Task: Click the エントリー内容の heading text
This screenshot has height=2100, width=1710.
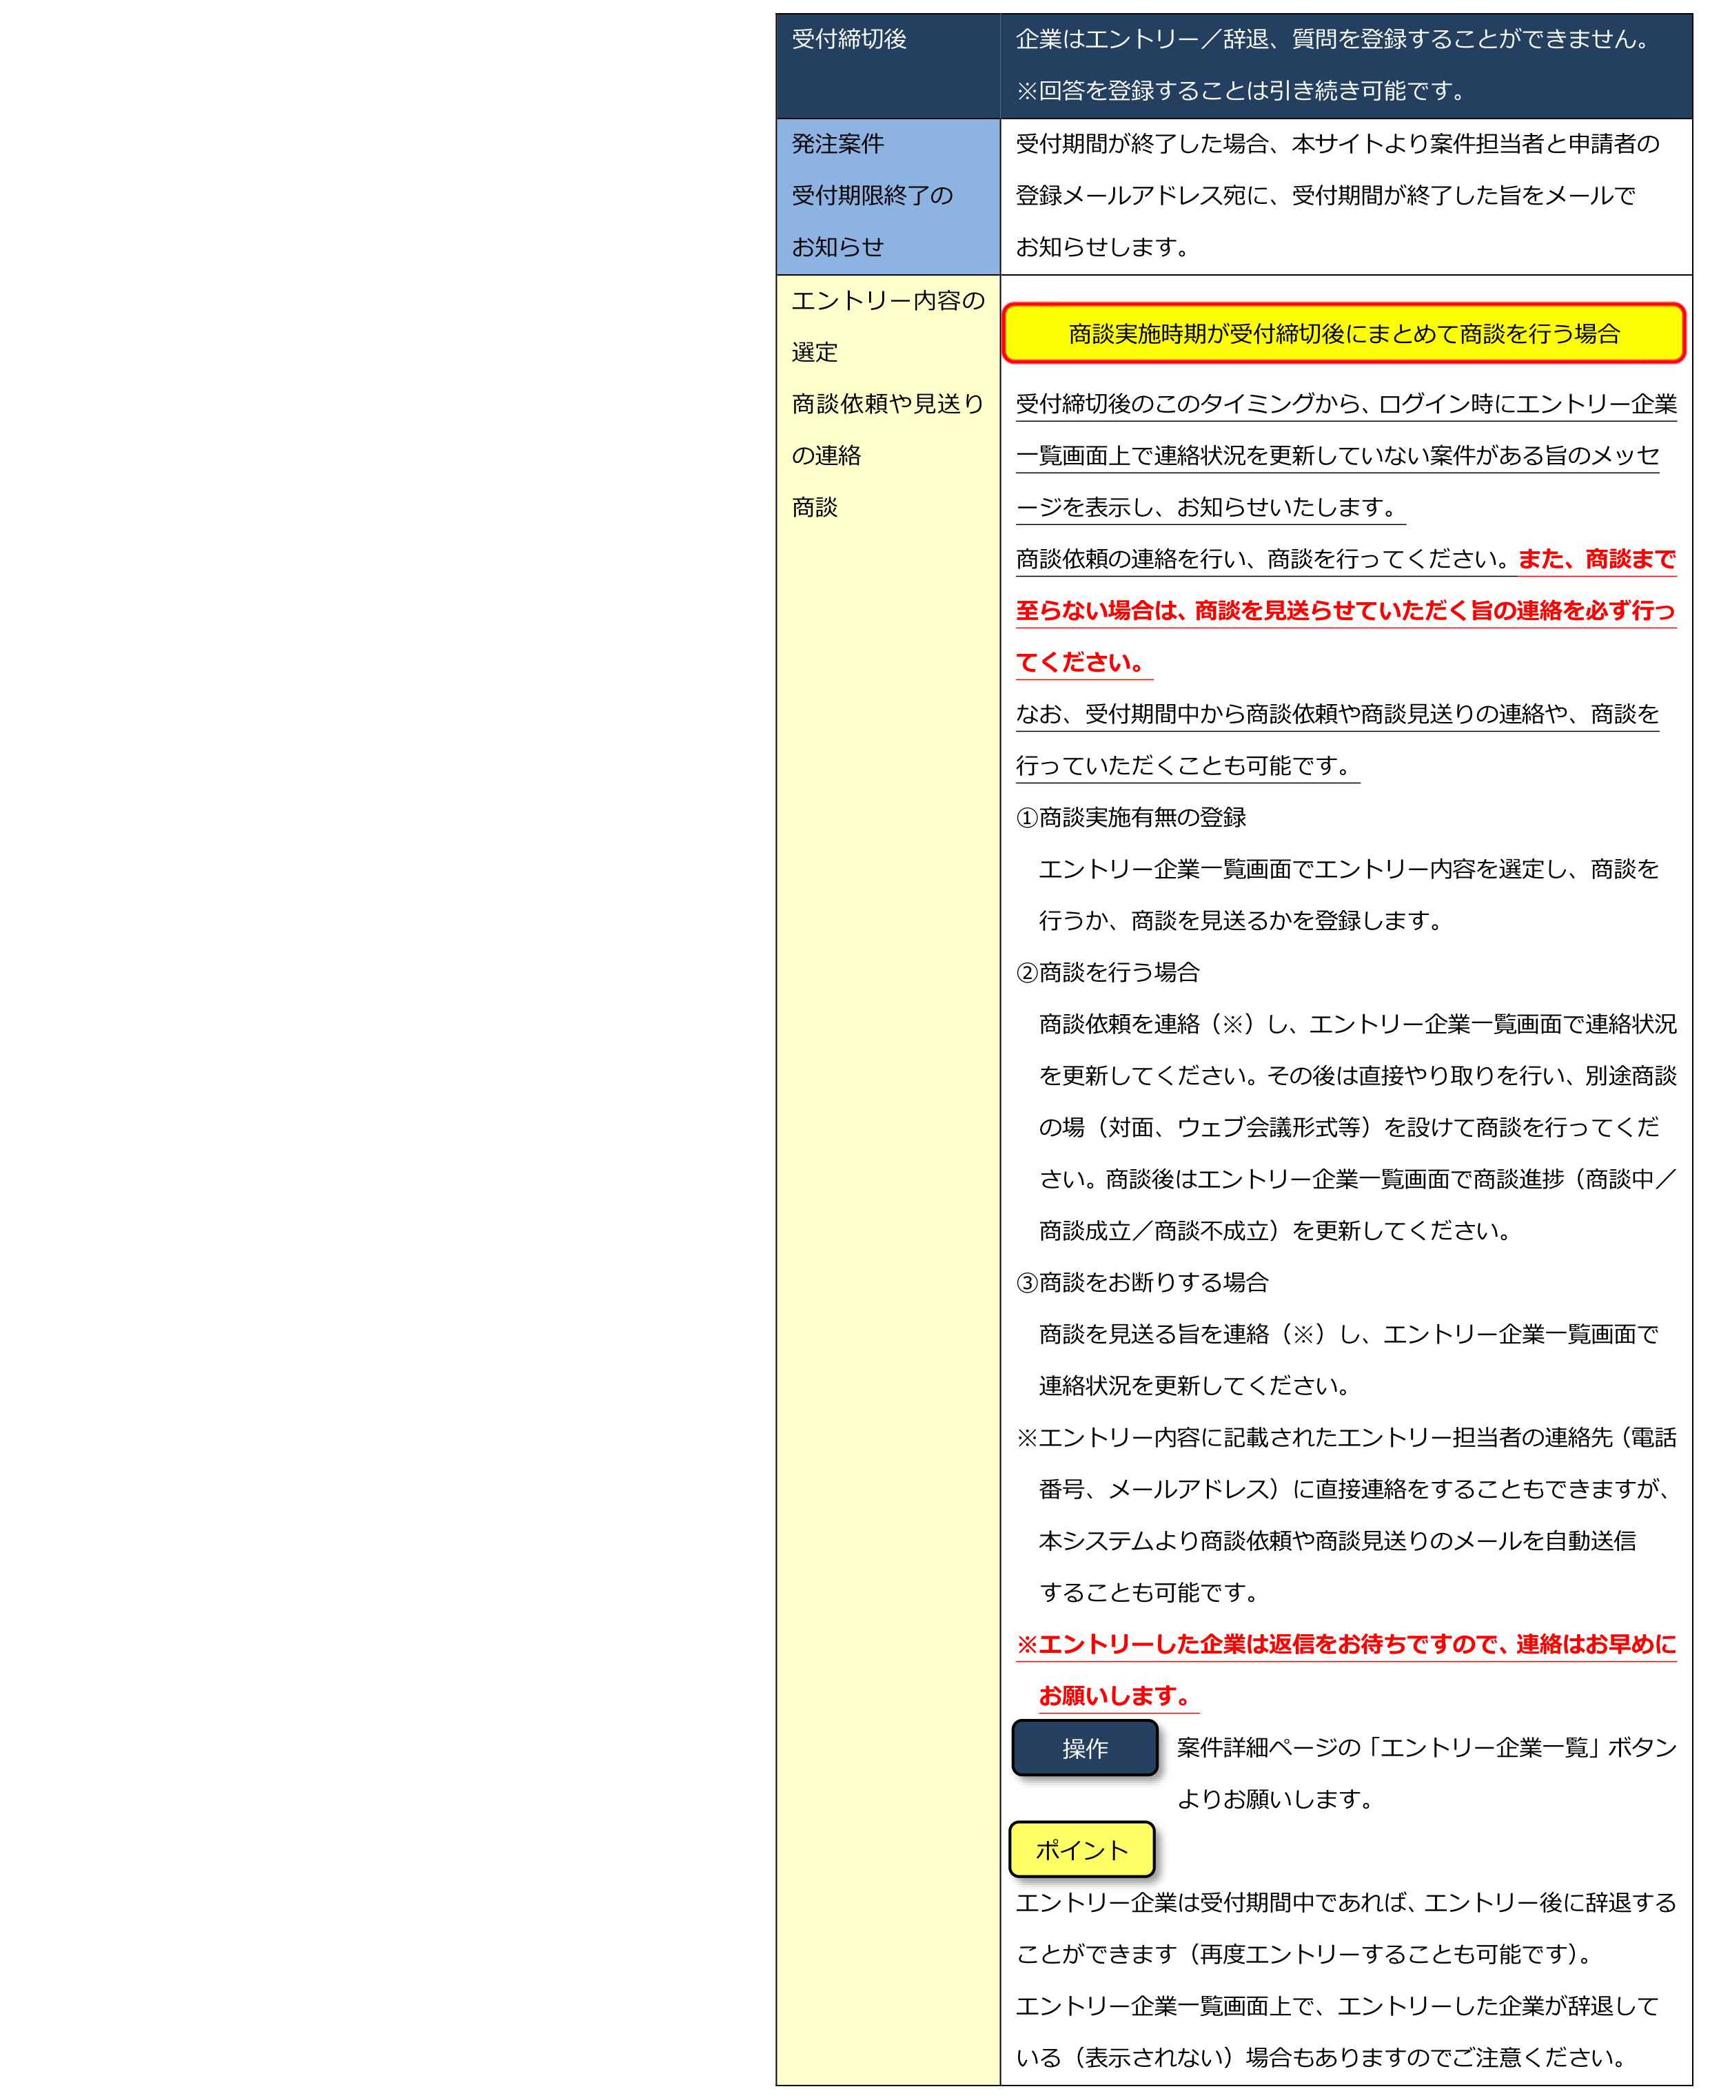Action: click(x=888, y=300)
